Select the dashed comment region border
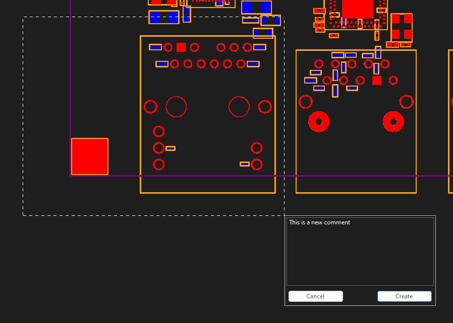 tap(151, 215)
